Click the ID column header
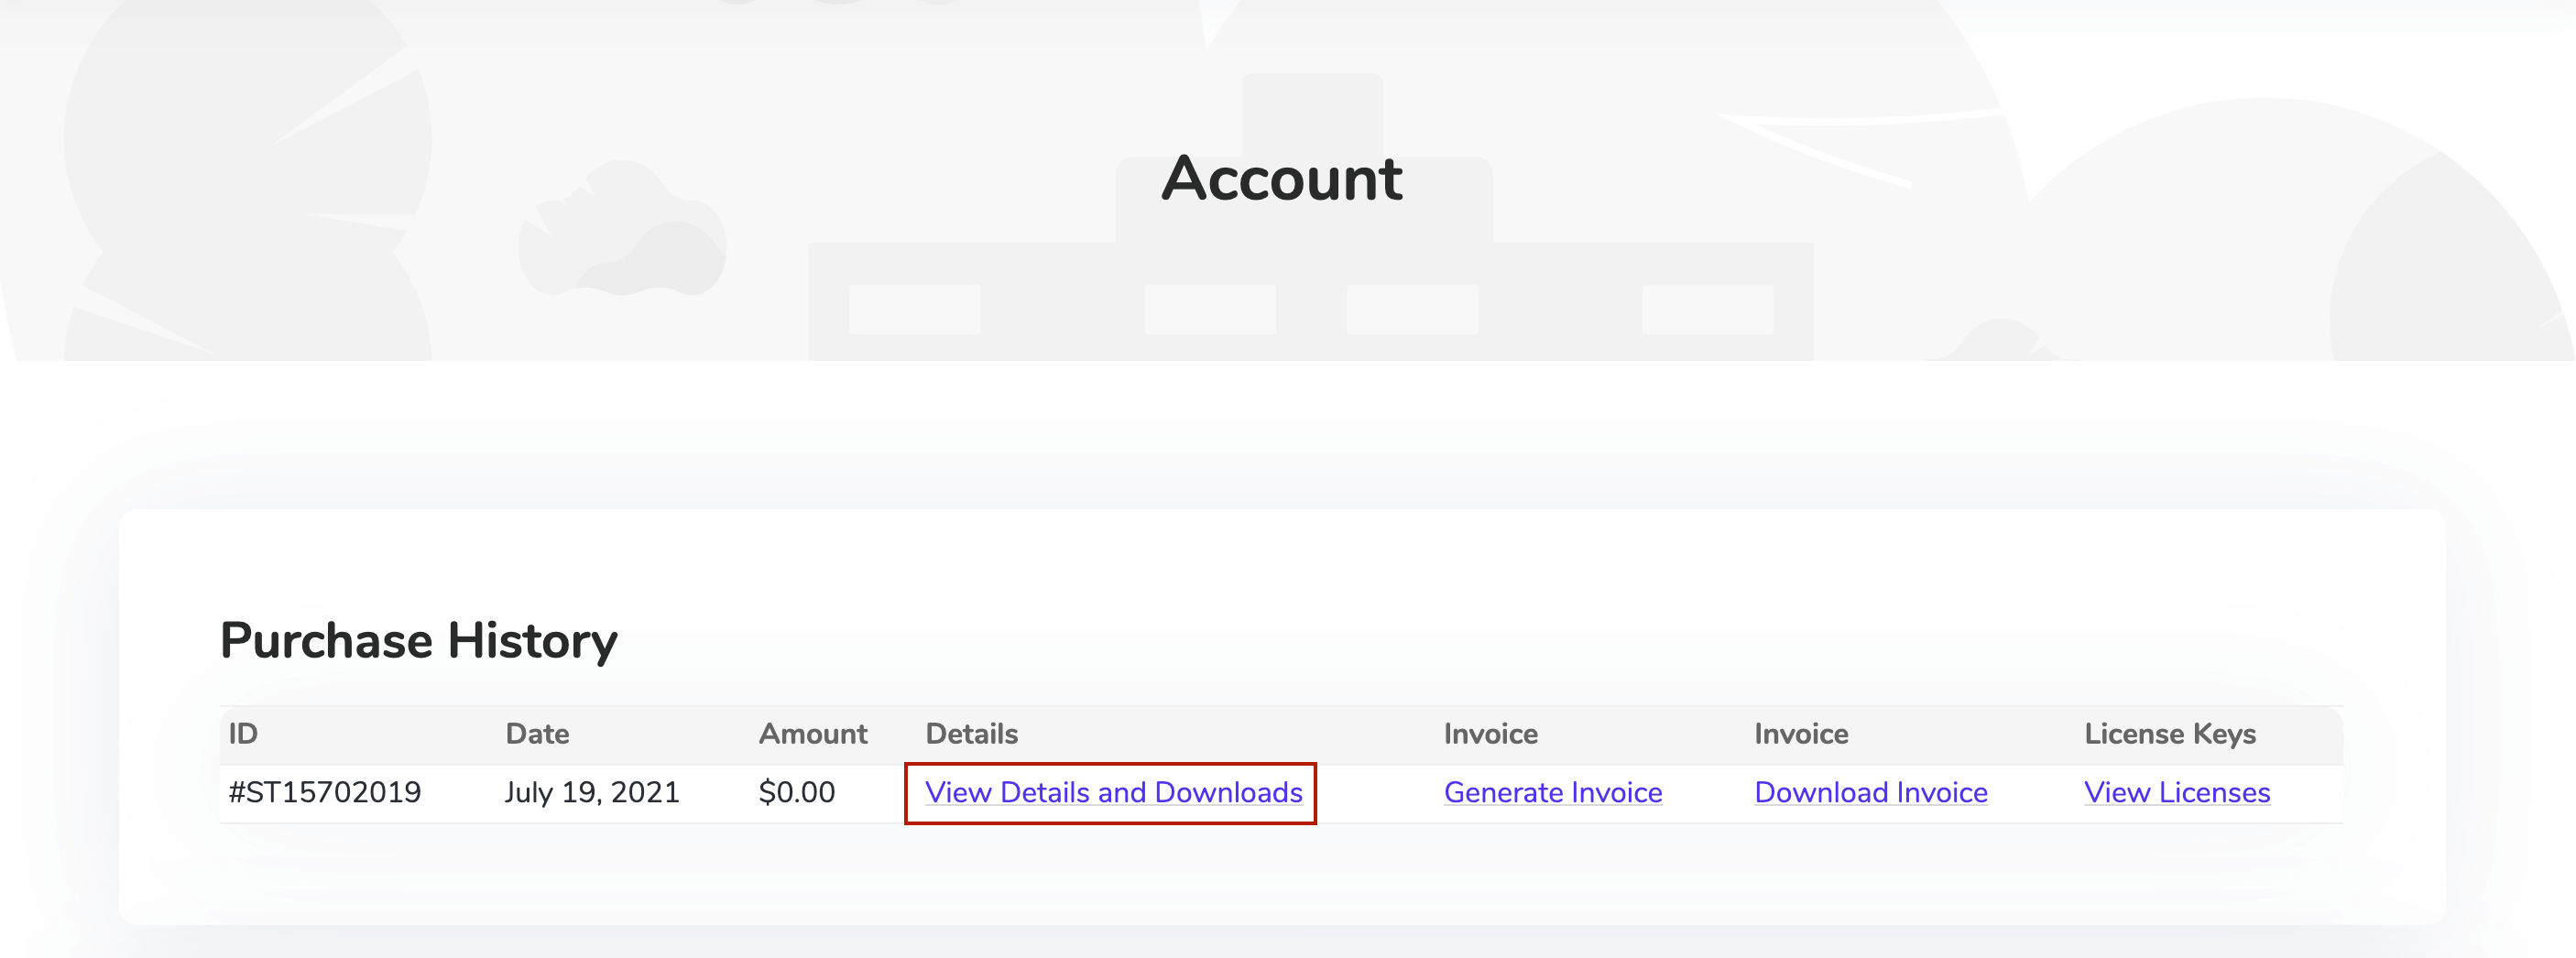The height and width of the screenshot is (958, 2576). point(243,734)
